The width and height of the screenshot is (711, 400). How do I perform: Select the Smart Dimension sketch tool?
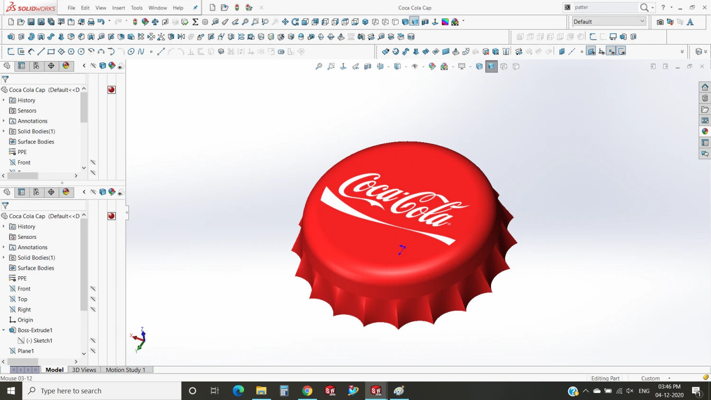coord(31,51)
